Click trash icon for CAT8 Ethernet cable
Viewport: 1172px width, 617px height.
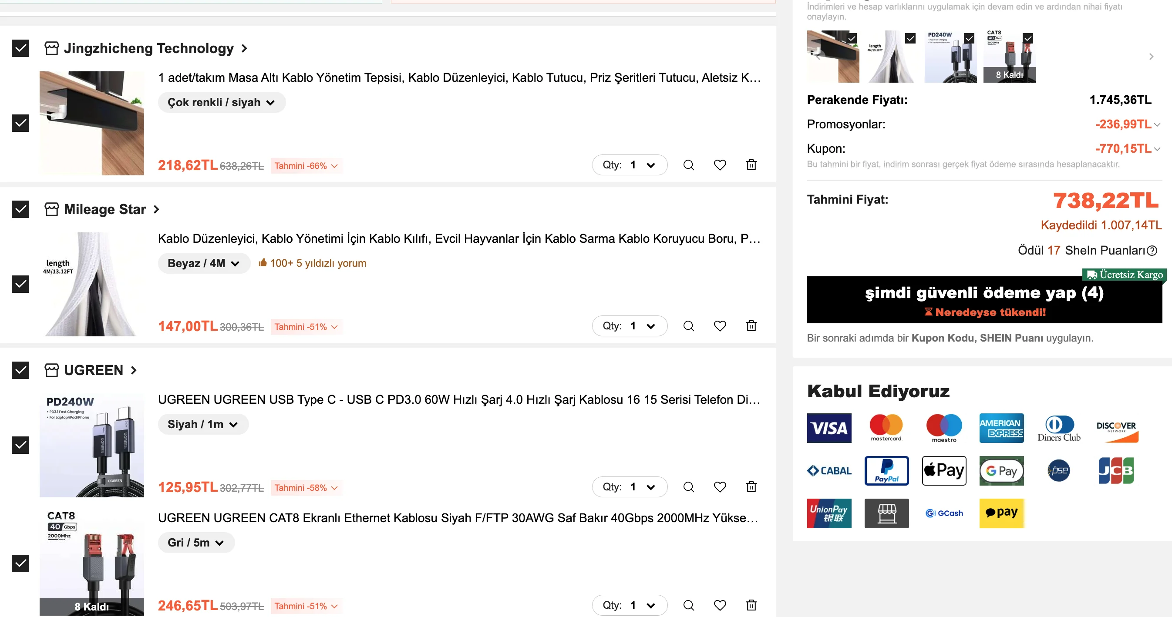[751, 605]
